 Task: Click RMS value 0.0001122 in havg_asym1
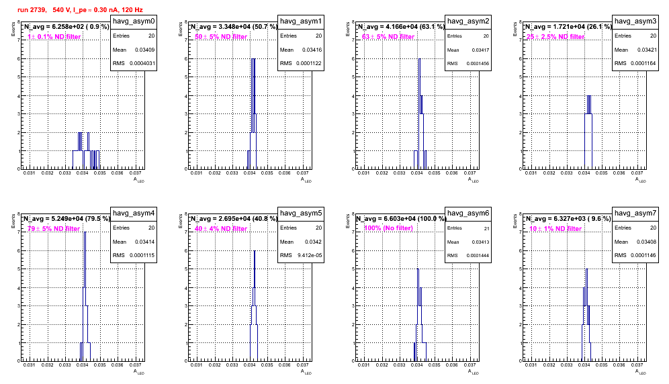[x=308, y=63]
